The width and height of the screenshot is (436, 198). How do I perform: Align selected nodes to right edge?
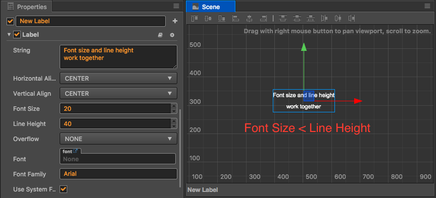point(263,18)
